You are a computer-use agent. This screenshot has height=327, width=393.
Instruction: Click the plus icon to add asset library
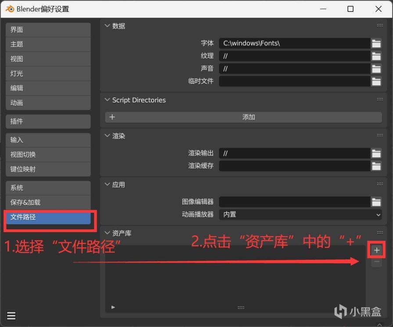click(376, 250)
